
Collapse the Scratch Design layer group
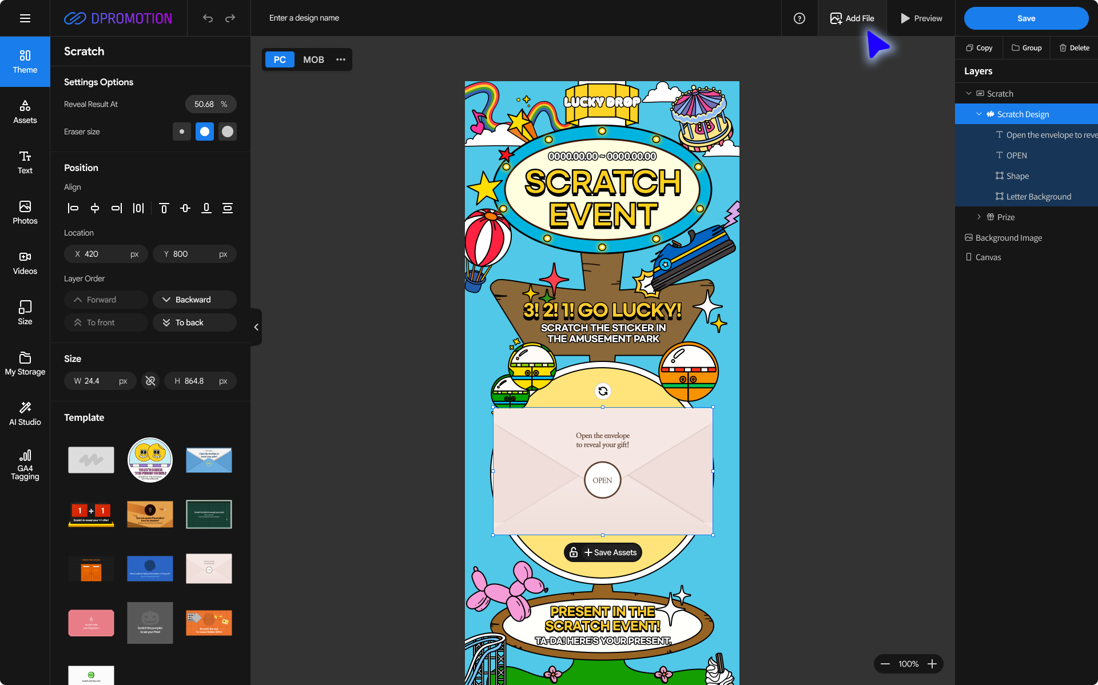(x=979, y=114)
